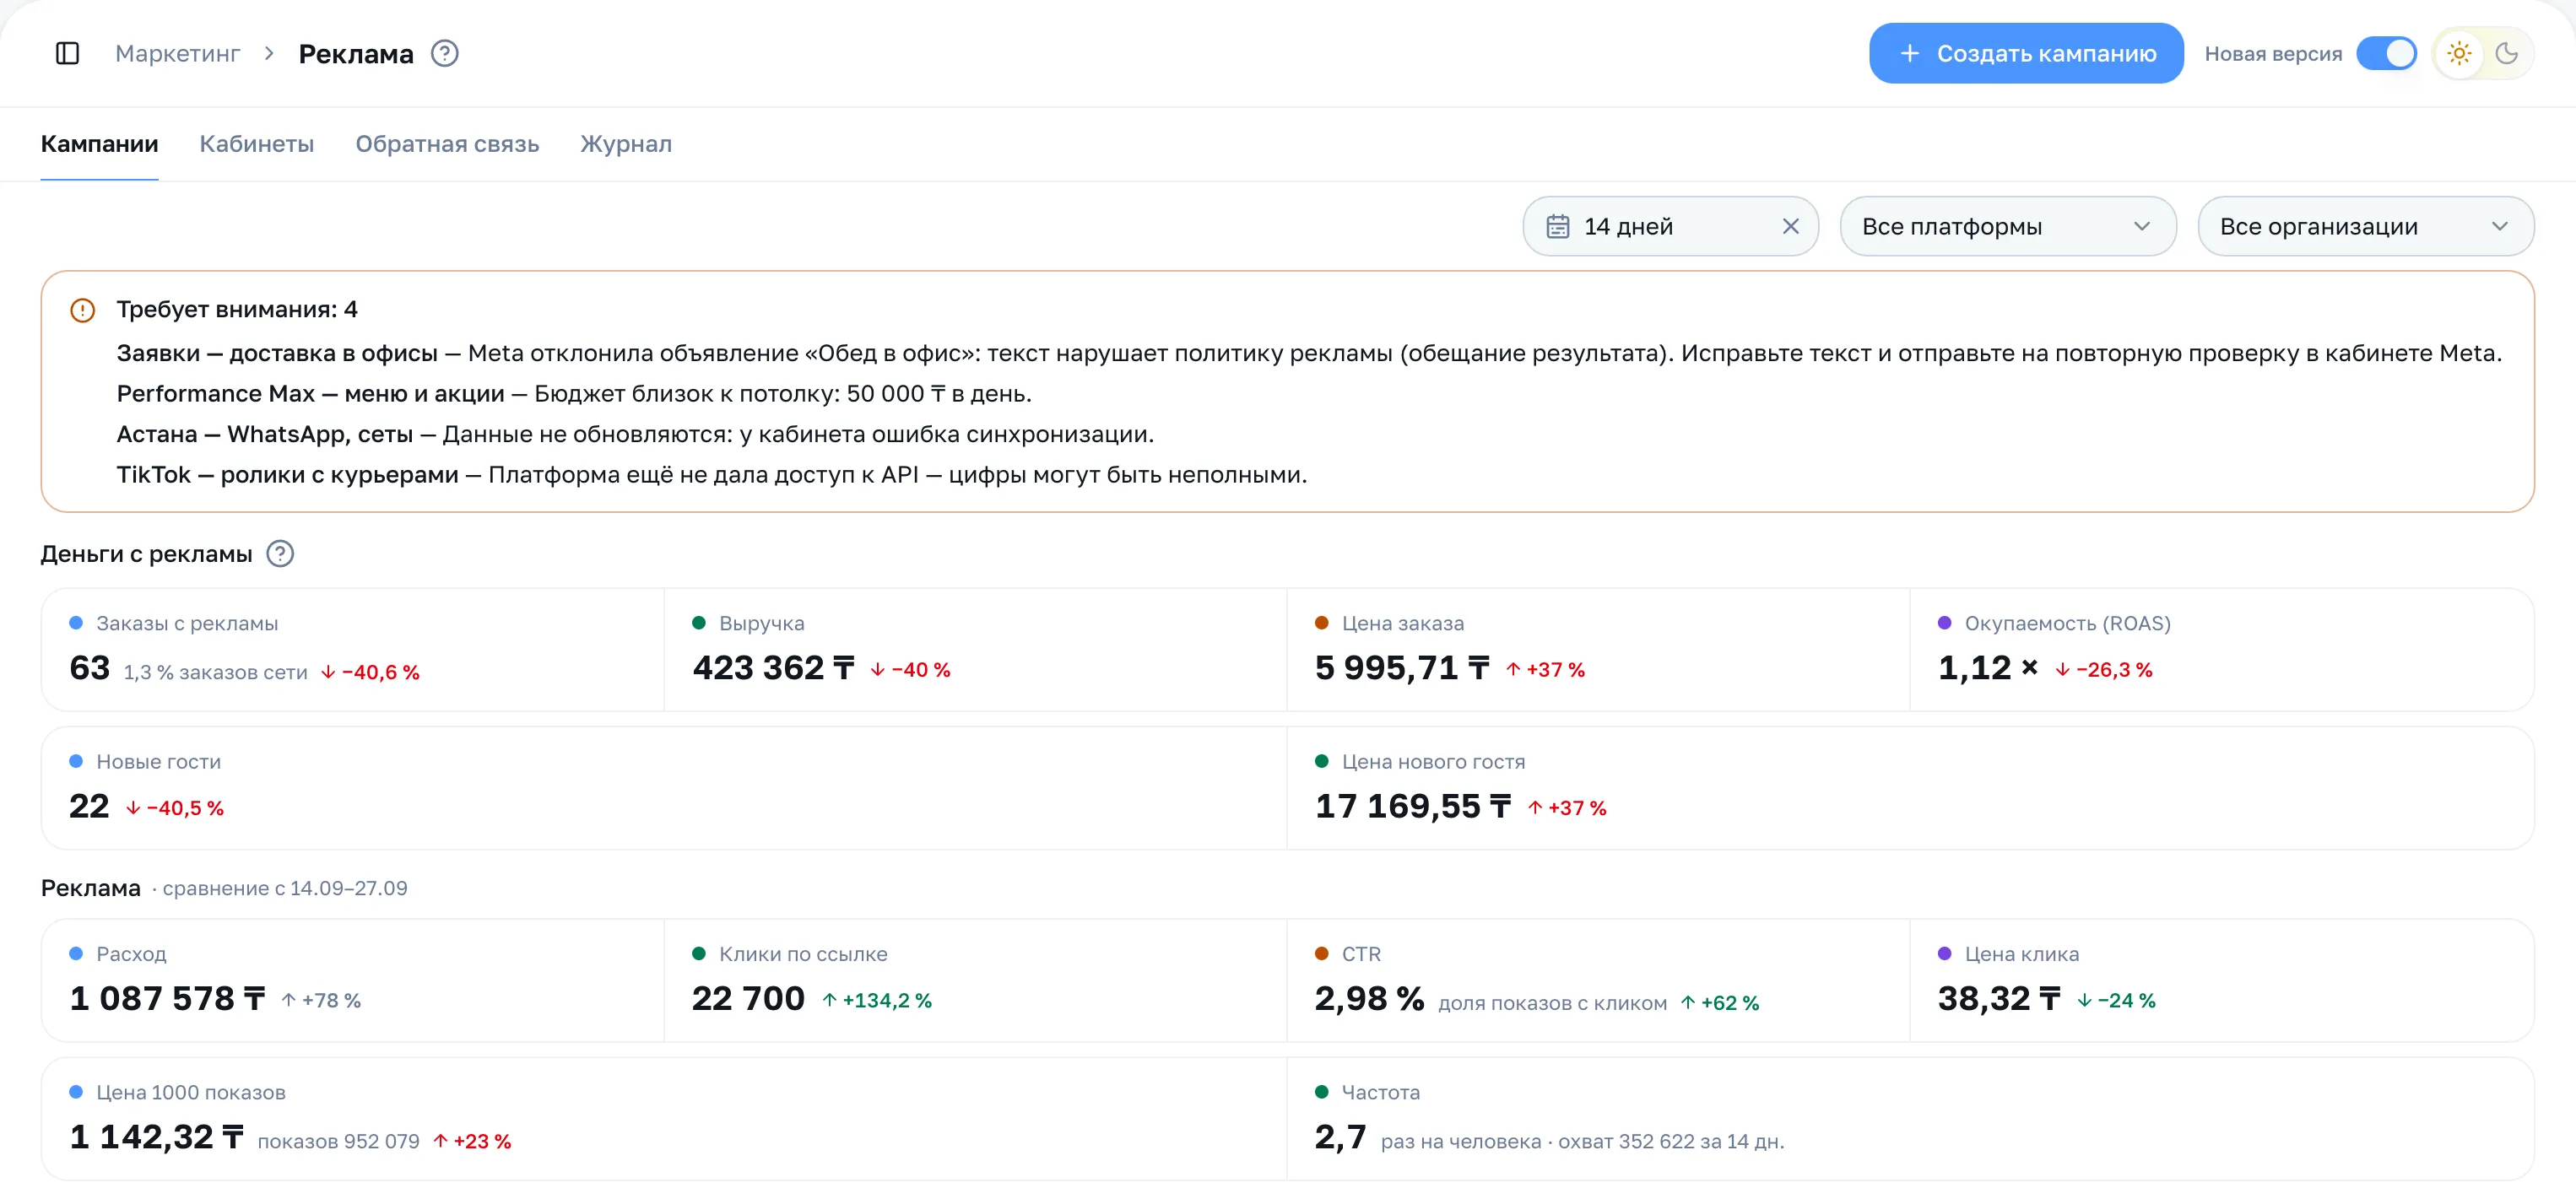Image resolution: width=2576 pixels, height=1188 pixels.
Task: Switch to light theme sun icon
Action: (2458, 53)
